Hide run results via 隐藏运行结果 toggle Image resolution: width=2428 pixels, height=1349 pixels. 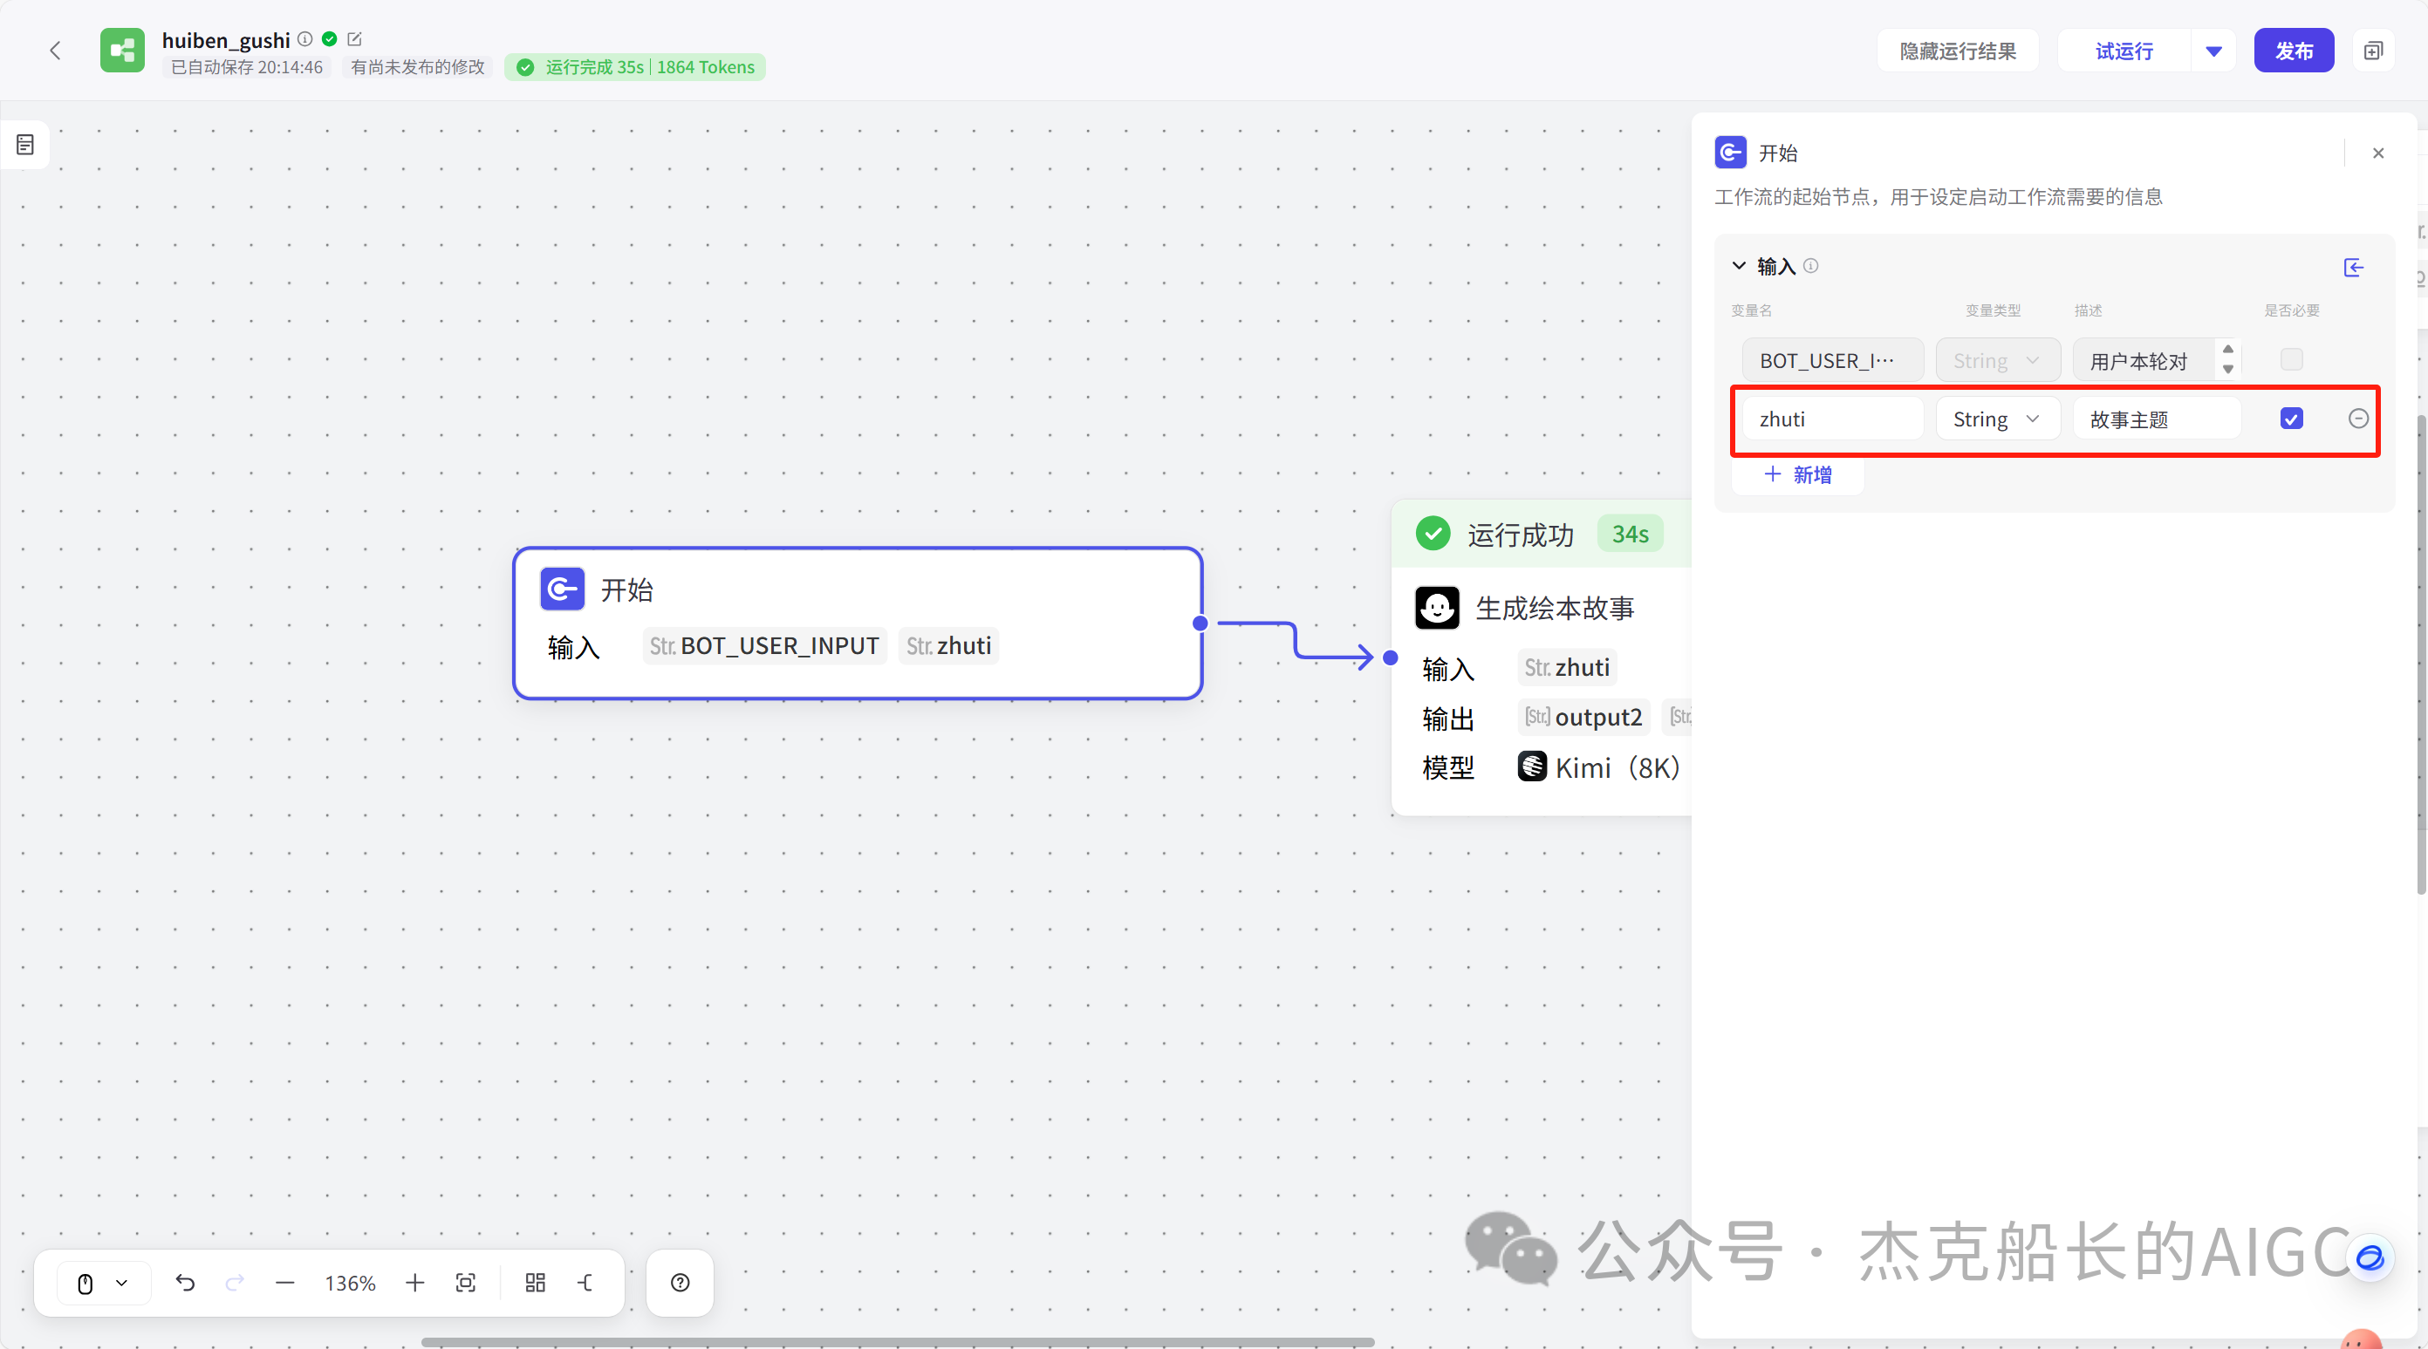(x=1958, y=50)
